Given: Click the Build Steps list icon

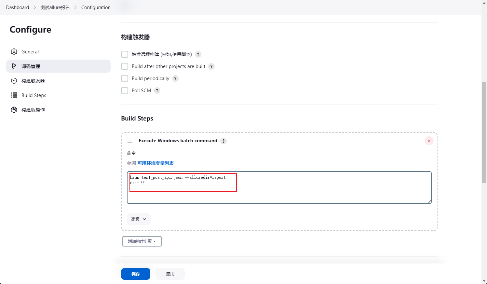Looking at the screenshot, I should (14, 95).
